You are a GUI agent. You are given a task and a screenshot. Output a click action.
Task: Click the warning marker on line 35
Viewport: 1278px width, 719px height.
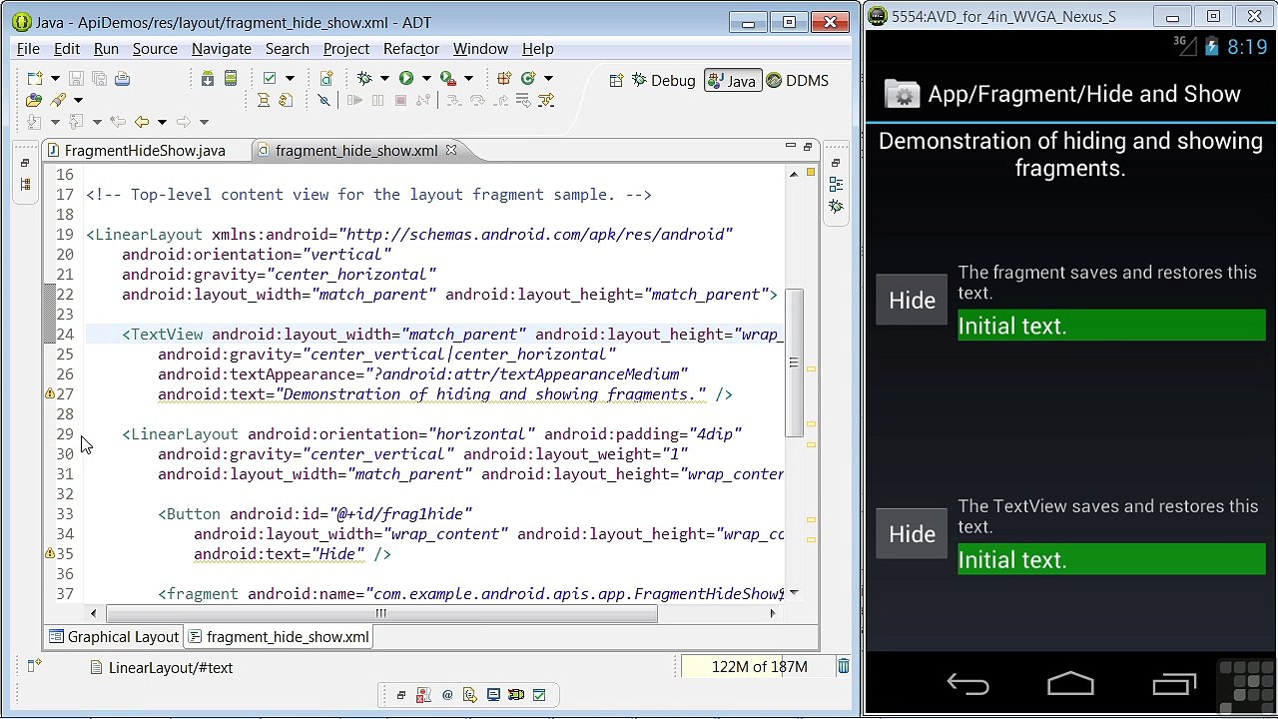[x=50, y=554]
